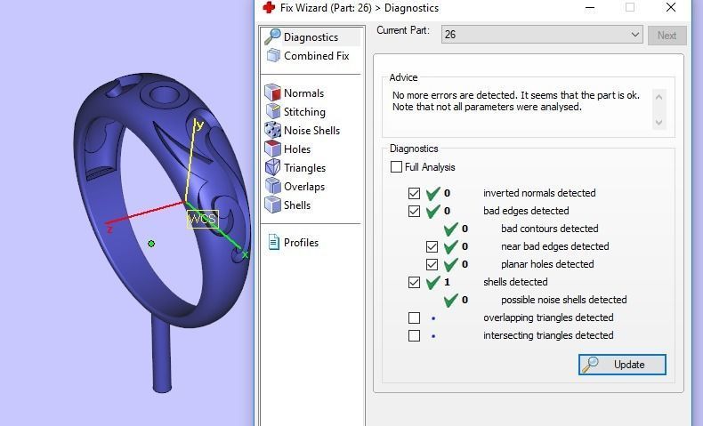Click the Advice box scroll up arrow
Screen dimensions: 703x426
[659, 96]
